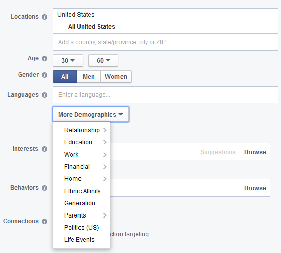Click the info icon beside Locations
Viewport: 281px width, 253px height.
[x=44, y=17]
